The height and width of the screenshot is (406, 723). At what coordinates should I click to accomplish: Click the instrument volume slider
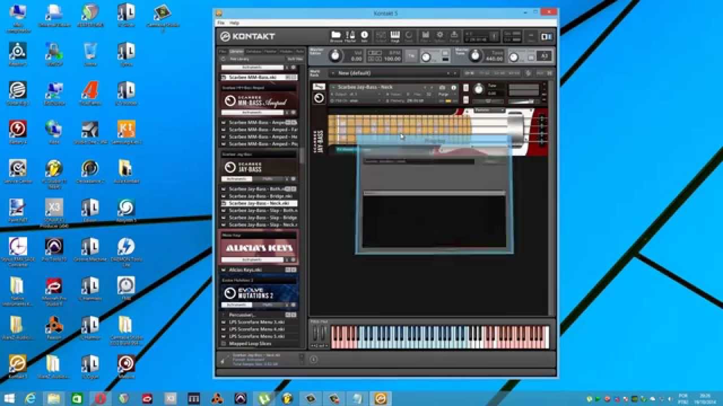click(521, 101)
